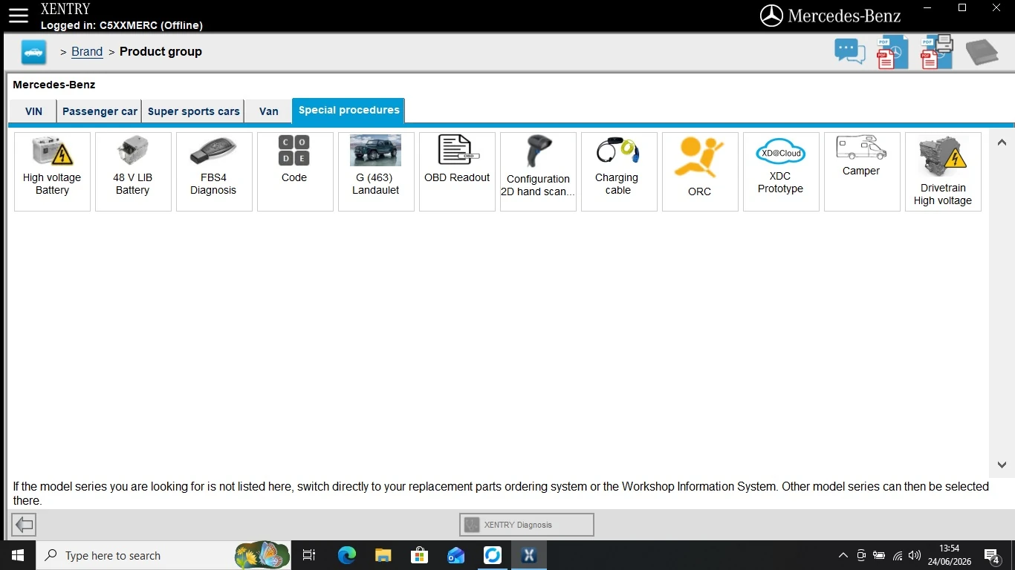Open the Wi-Fi network tray icon
The image size is (1015, 570).
pos(898,555)
